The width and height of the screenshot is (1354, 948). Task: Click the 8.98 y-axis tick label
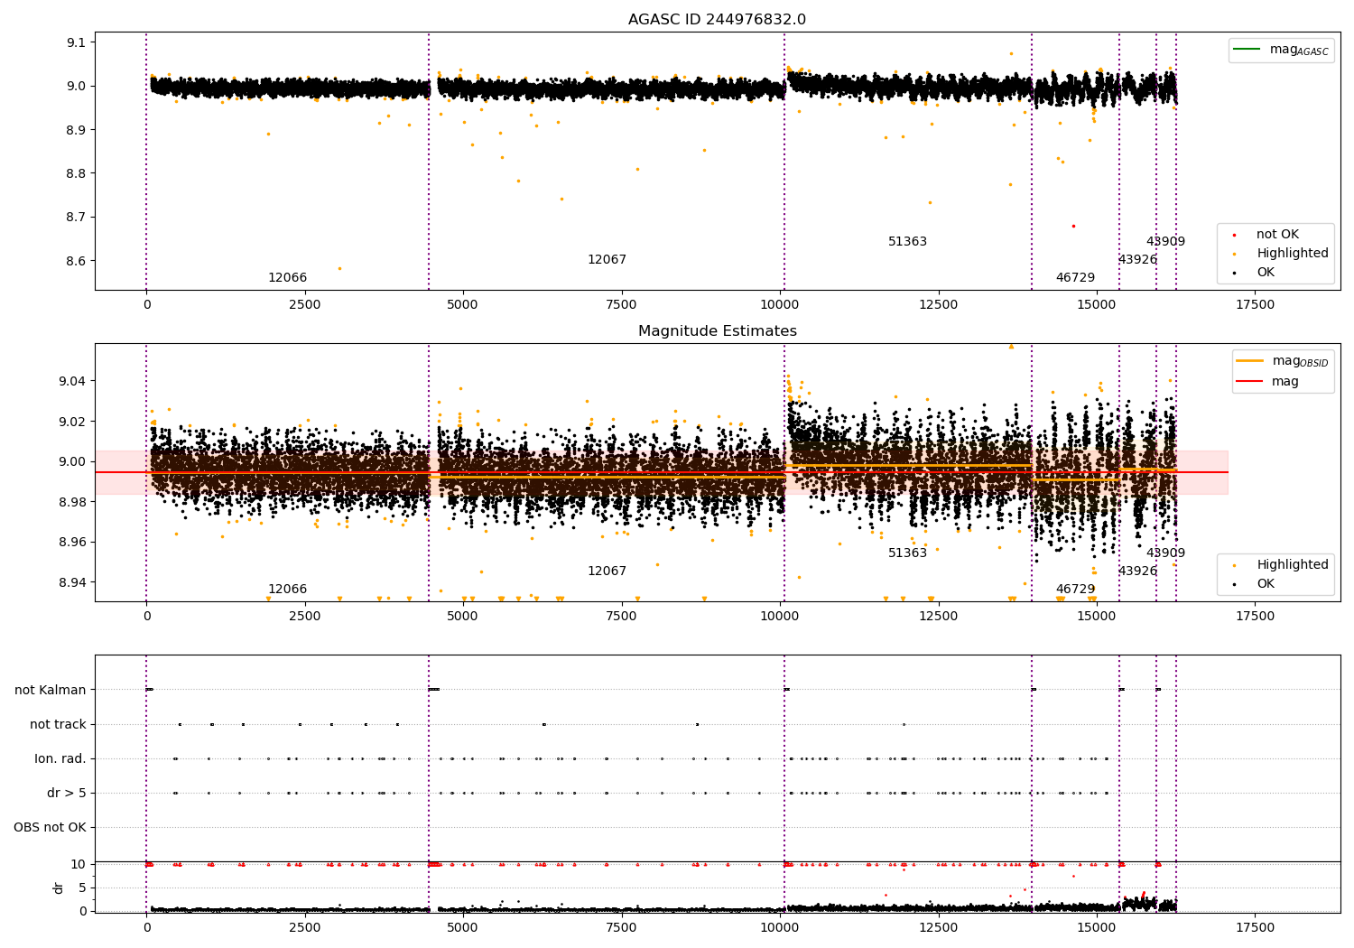coord(71,502)
